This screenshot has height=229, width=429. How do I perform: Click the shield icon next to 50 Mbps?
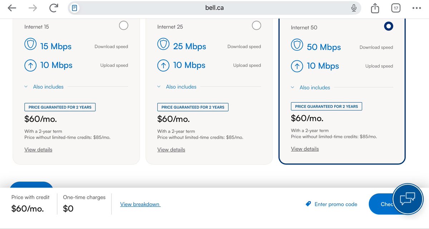297,45
